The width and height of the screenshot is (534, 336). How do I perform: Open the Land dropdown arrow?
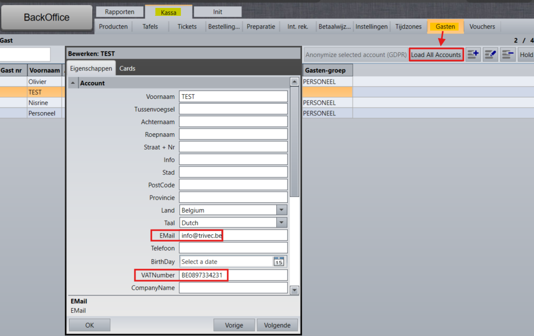coord(281,210)
